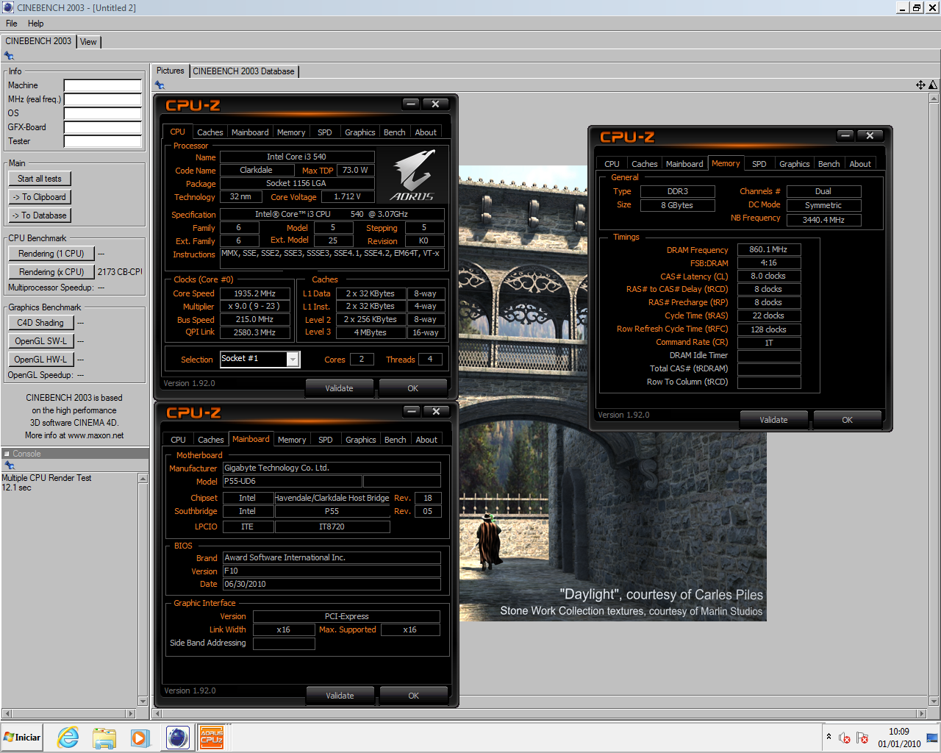941x753 pixels.
Task: Click Start all tests button
Action: 40,179
